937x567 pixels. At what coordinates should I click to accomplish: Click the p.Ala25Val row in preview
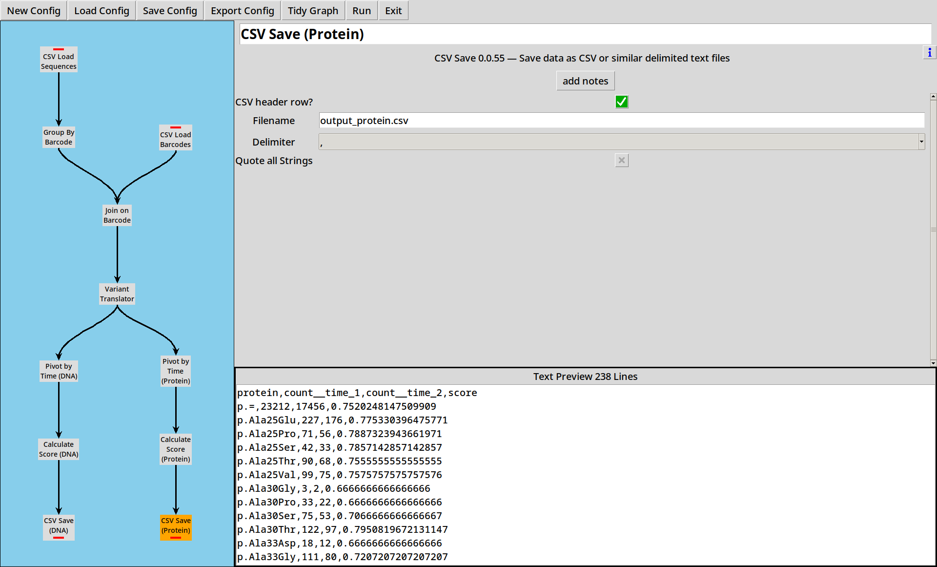pos(339,475)
